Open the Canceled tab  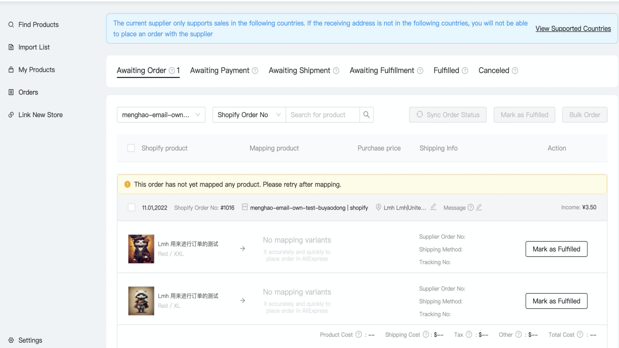click(x=494, y=70)
